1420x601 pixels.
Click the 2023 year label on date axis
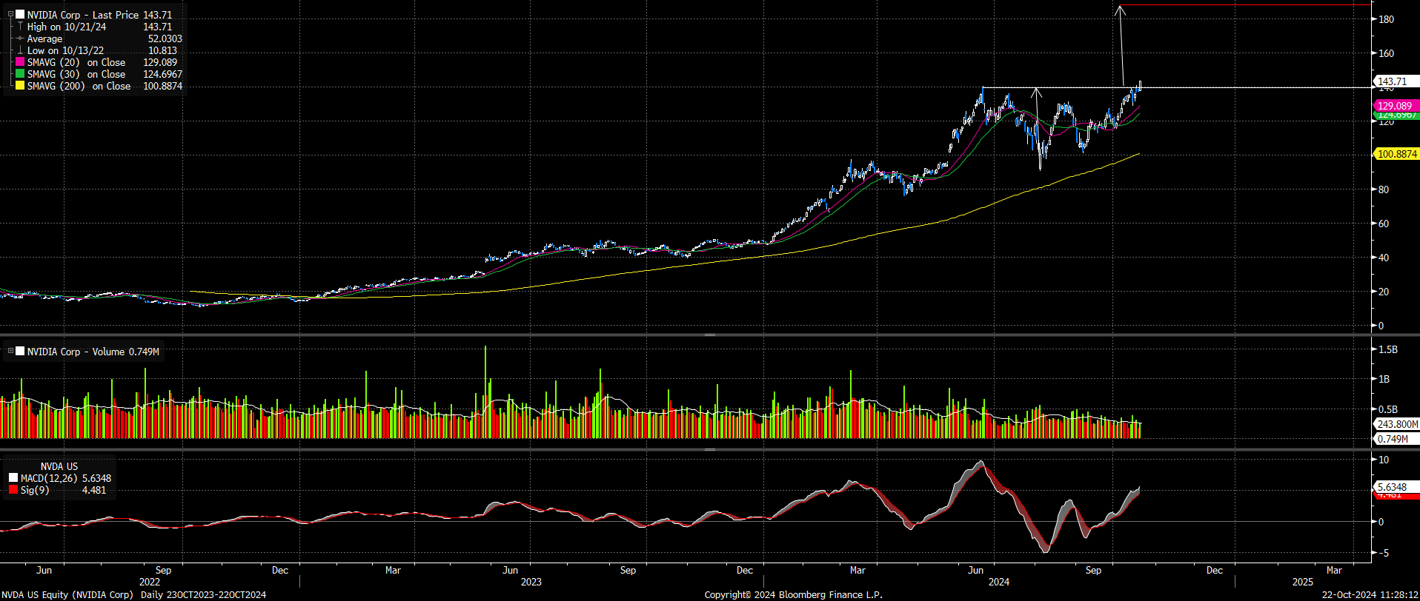click(x=531, y=582)
